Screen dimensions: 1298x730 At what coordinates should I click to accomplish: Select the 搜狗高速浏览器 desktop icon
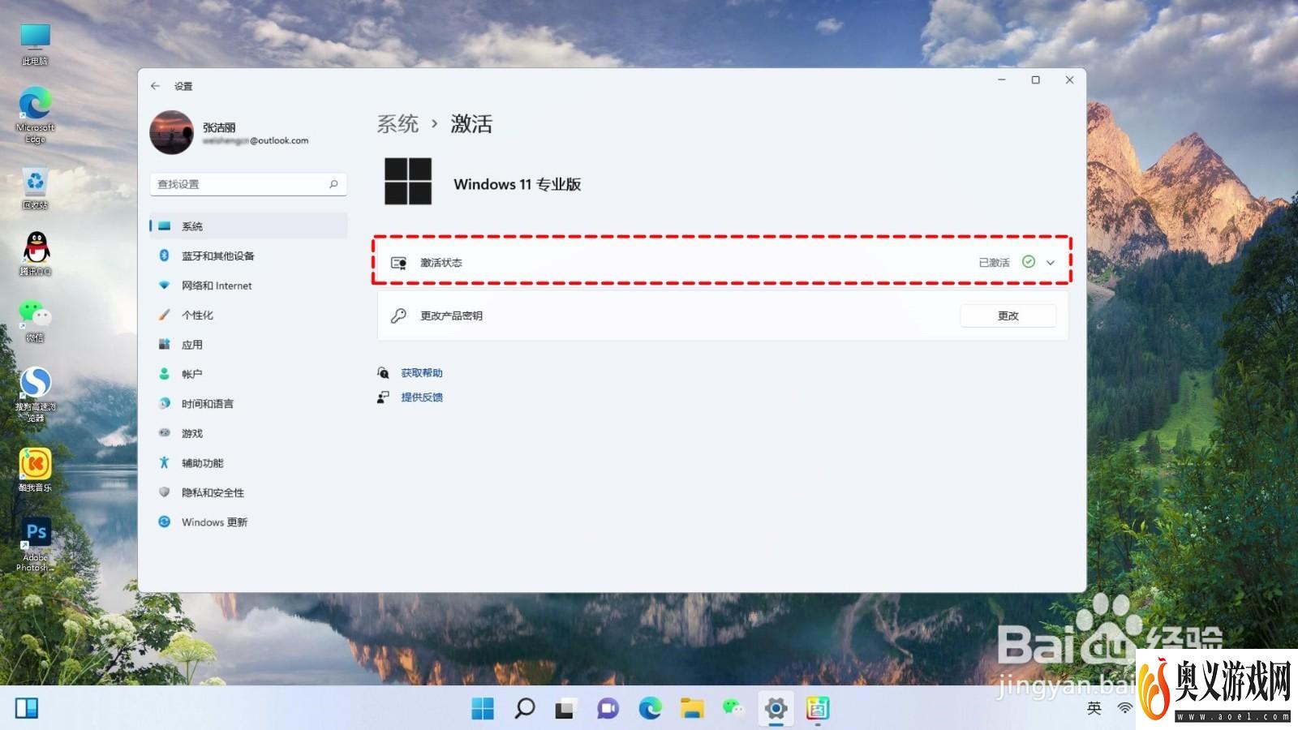tap(35, 394)
